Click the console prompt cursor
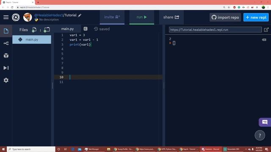Image resolution: width=271 pixels, height=152 pixels. 174,43
